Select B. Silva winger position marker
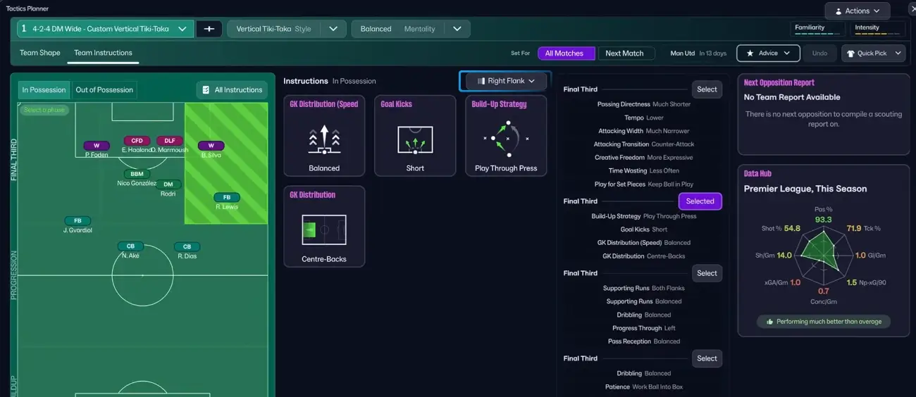Image resolution: width=916 pixels, height=397 pixels. 211,146
